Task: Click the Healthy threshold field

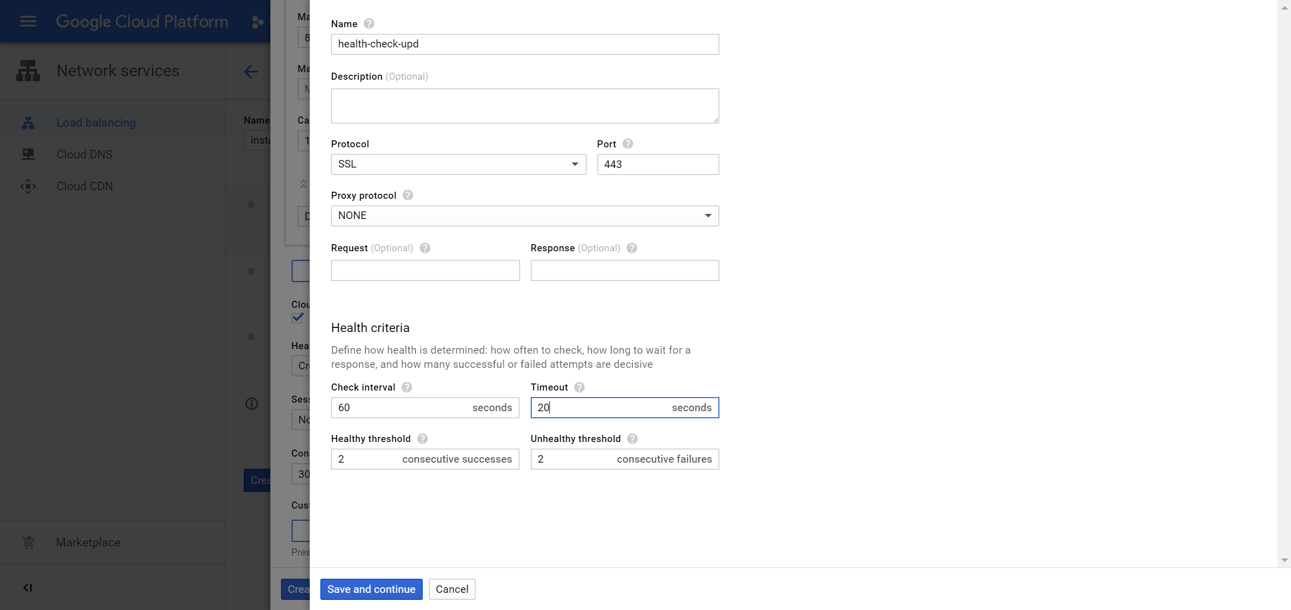Action: (425, 459)
